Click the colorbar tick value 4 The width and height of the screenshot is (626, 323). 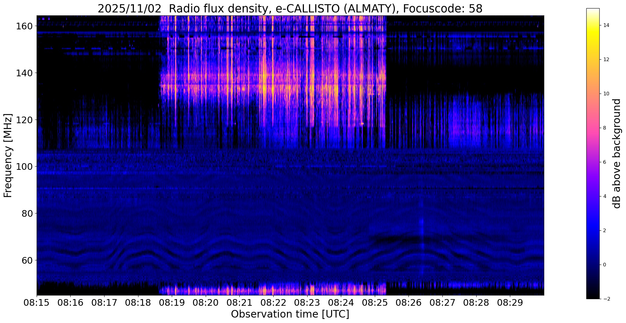click(605, 196)
